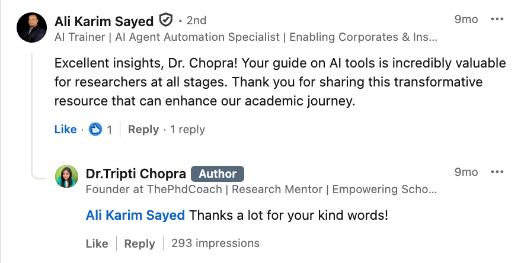Open options menu for Dr. Chopra's reply
This screenshot has height=263, width=524.
pos(497,172)
